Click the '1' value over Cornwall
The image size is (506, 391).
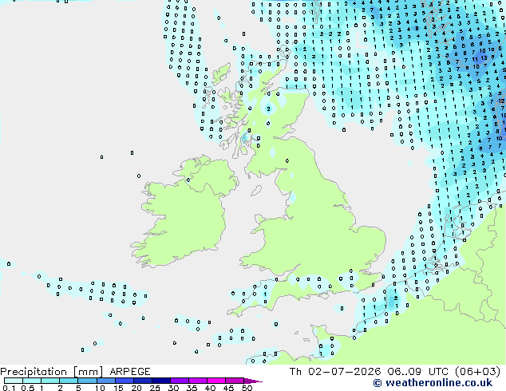tap(265, 294)
